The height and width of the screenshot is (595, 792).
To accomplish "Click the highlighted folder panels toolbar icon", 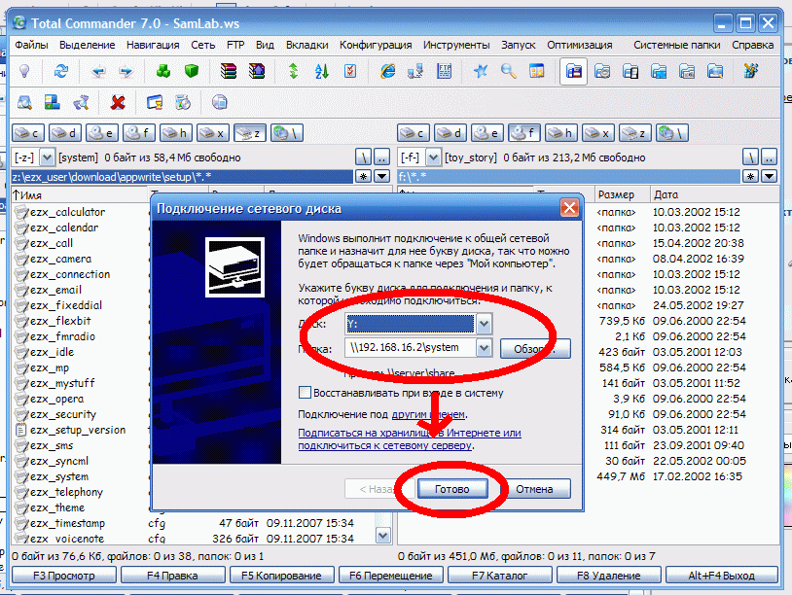I will tap(574, 72).
